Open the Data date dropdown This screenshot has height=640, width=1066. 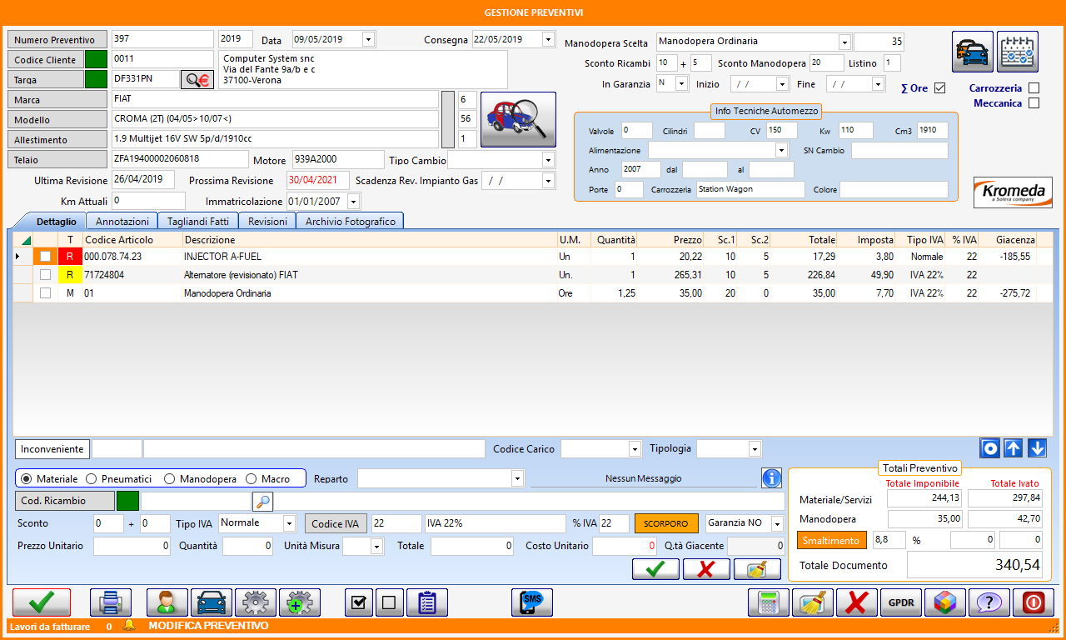pyautogui.click(x=369, y=39)
